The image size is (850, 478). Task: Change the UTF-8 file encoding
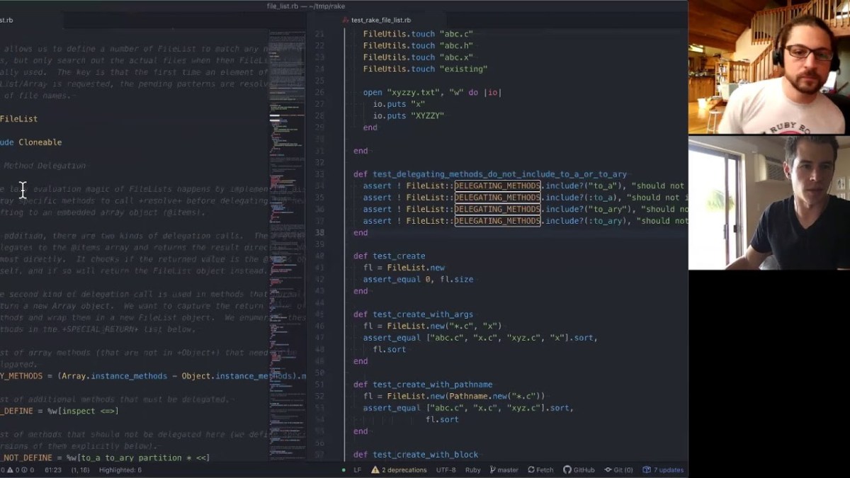click(446, 470)
